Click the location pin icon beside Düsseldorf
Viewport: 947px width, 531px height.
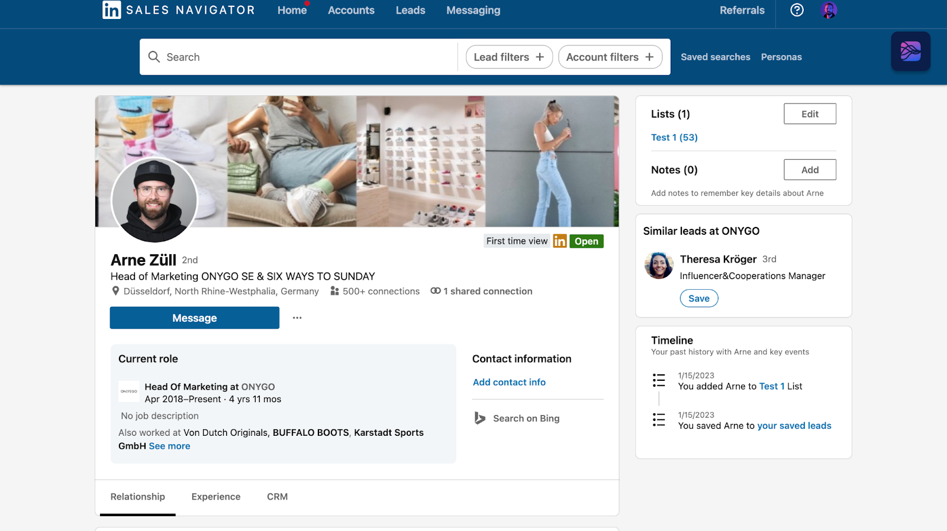(x=116, y=291)
